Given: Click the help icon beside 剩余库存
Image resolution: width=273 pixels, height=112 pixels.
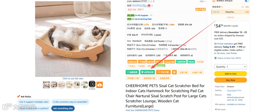Looking at the screenshot, I should click(222, 7).
